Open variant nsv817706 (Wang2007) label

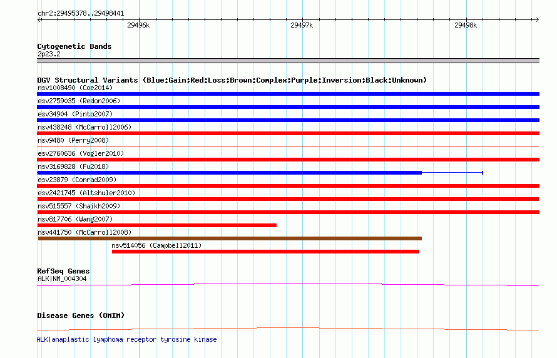(75, 219)
